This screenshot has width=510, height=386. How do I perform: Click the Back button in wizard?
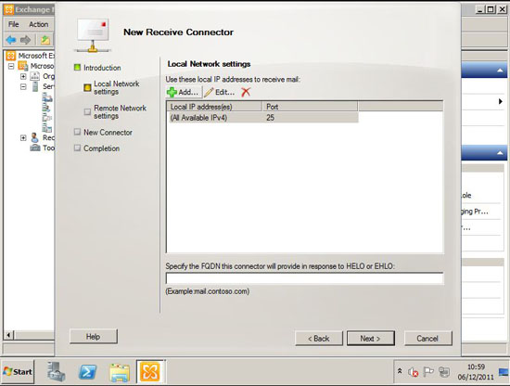click(319, 339)
